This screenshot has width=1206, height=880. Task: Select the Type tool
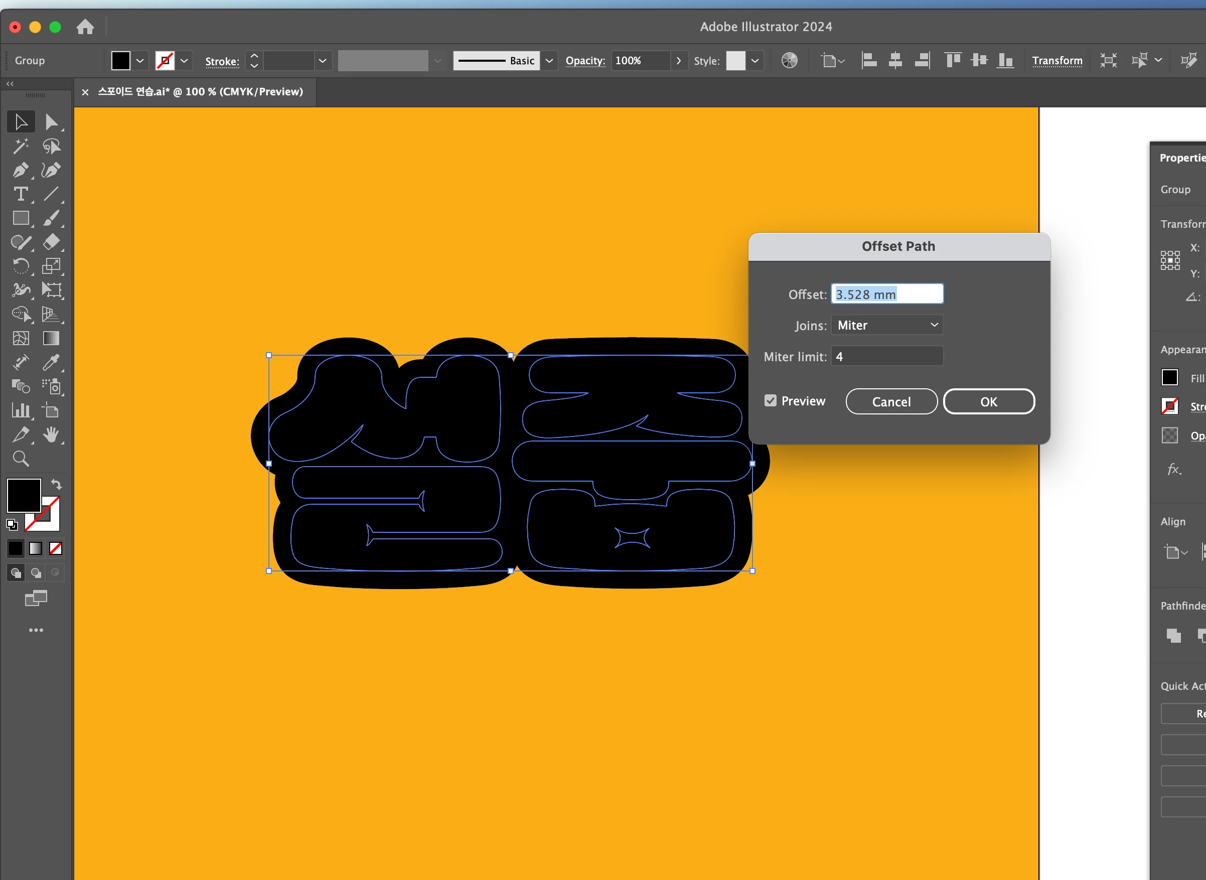pyautogui.click(x=20, y=195)
